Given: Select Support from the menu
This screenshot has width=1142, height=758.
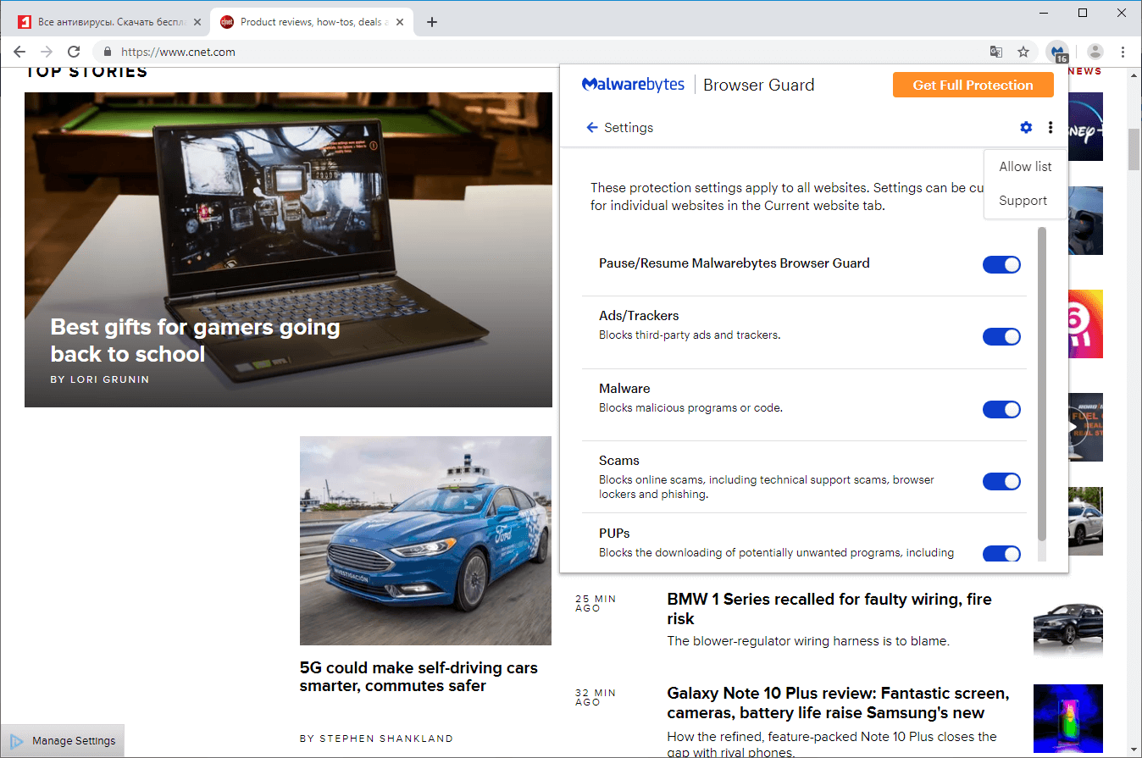Looking at the screenshot, I should click(1023, 200).
